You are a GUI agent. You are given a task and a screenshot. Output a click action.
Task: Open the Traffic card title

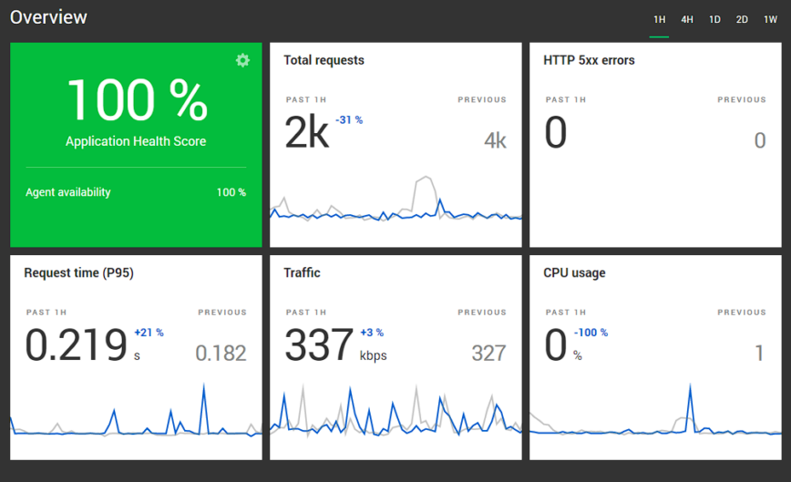[302, 272]
